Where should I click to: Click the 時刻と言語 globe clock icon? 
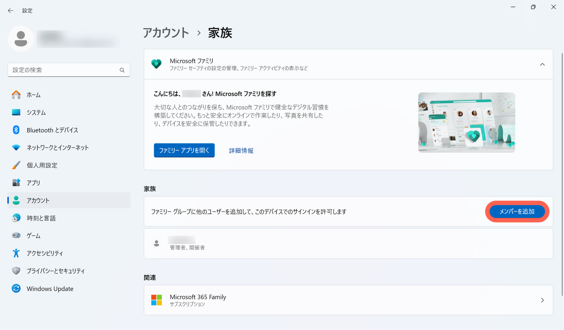pyautogui.click(x=16, y=218)
